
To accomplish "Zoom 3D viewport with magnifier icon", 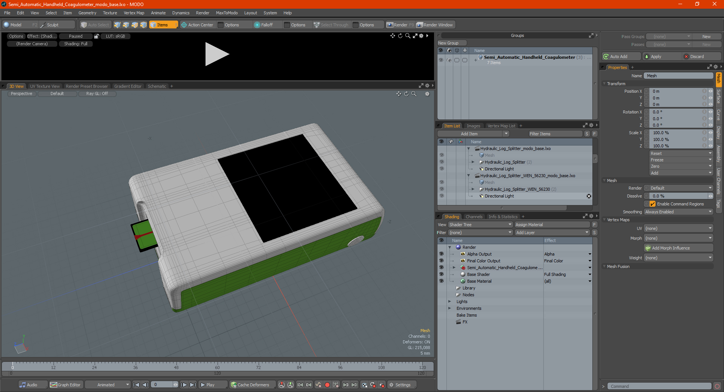I will 414,94.
